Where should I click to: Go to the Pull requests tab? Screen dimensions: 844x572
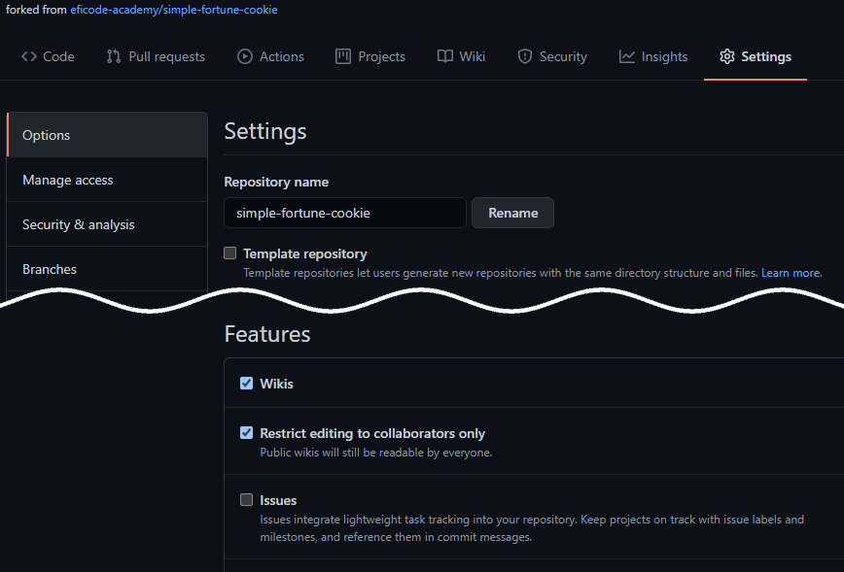156,56
